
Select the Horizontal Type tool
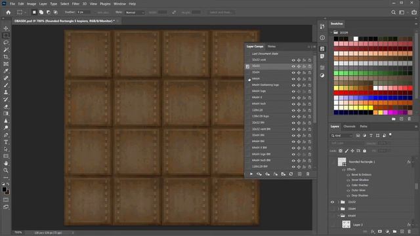pos(6,142)
